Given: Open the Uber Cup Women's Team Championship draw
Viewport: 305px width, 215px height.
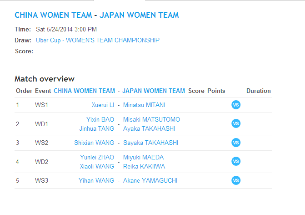Looking at the screenshot, I should 97,40.
